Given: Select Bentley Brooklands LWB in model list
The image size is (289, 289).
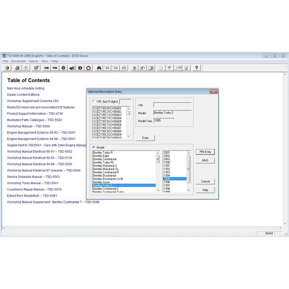Looking at the screenshot, I should click(124, 179).
